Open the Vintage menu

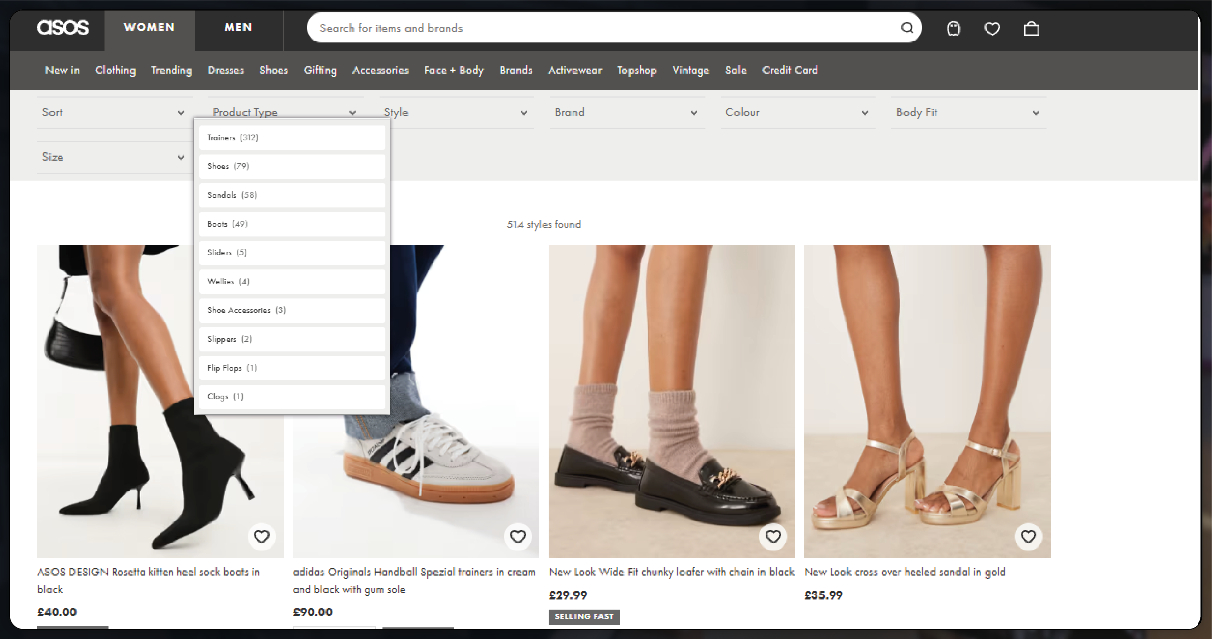(x=691, y=70)
